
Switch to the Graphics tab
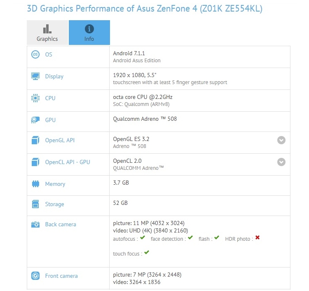[x=47, y=33]
